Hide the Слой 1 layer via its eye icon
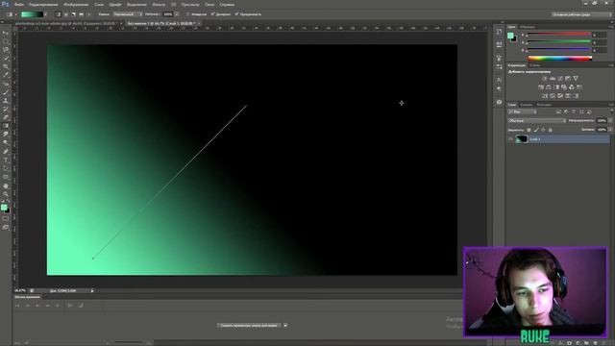Image resolution: width=615 pixels, height=346 pixels. (x=510, y=139)
